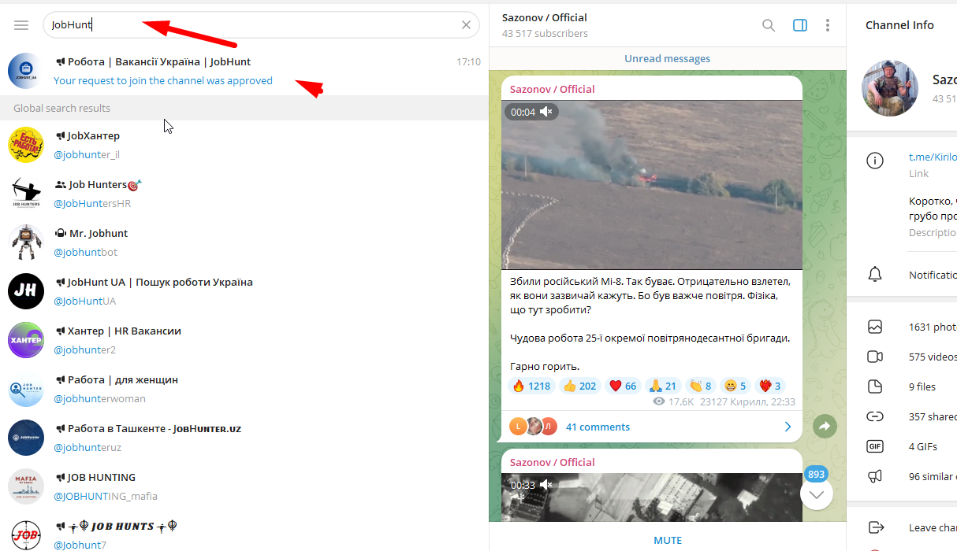Click the info circle icon
This screenshot has height=551, width=957.
874,161
